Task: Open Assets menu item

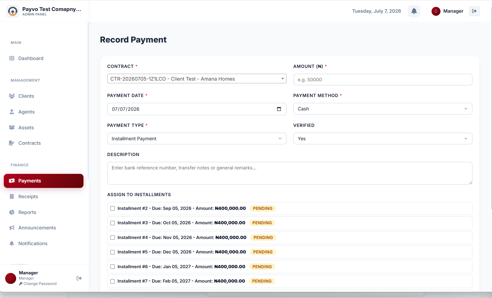Action: (44, 128)
